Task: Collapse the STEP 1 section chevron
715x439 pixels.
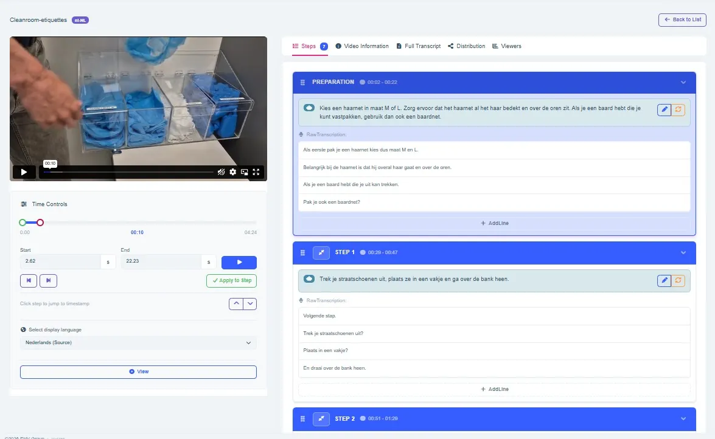Action: (x=683, y=252)
